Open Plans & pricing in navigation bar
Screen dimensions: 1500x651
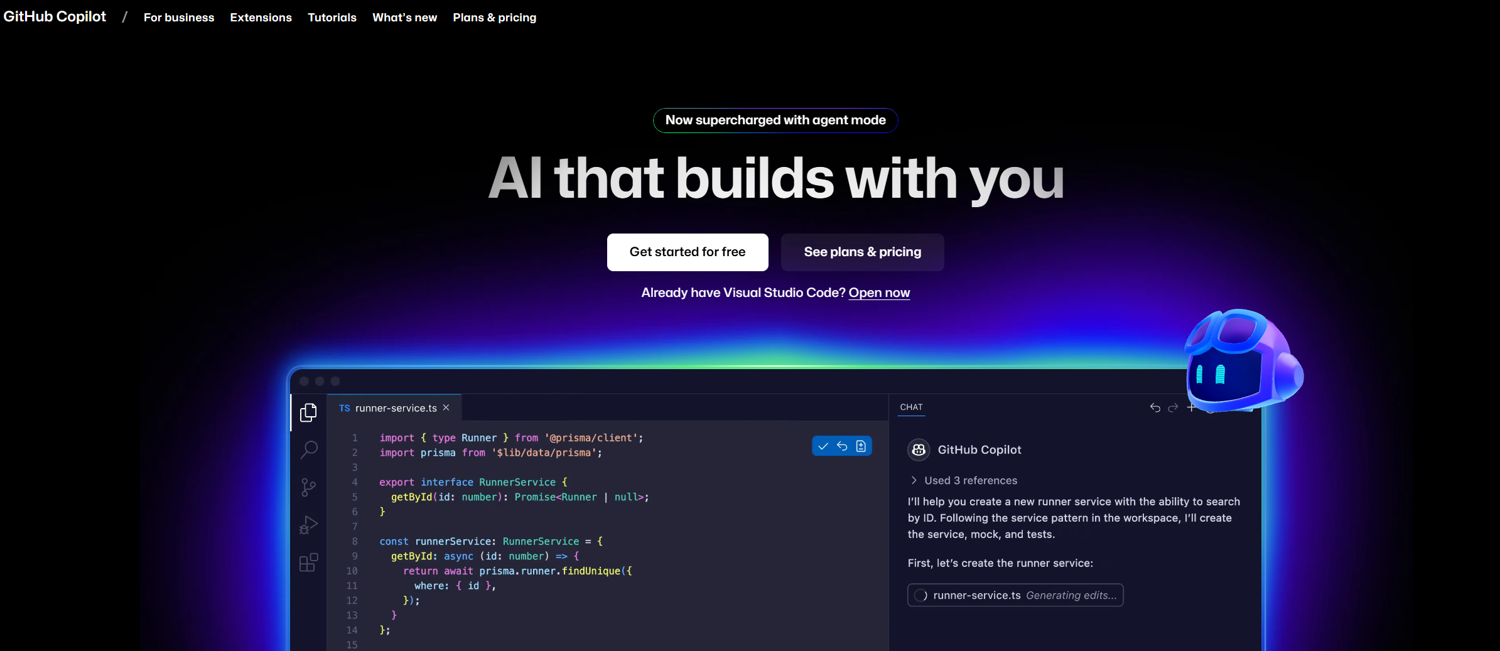(495, 18)
